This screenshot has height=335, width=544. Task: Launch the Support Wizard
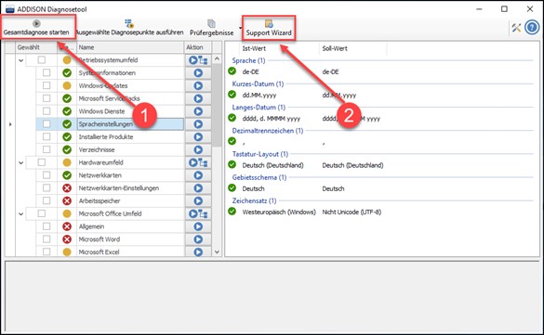tap(269, 28)
